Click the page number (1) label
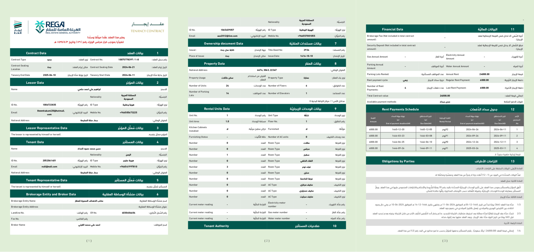Image resolution: width=534 pixels, height=252 pixels. coord(89,241)
